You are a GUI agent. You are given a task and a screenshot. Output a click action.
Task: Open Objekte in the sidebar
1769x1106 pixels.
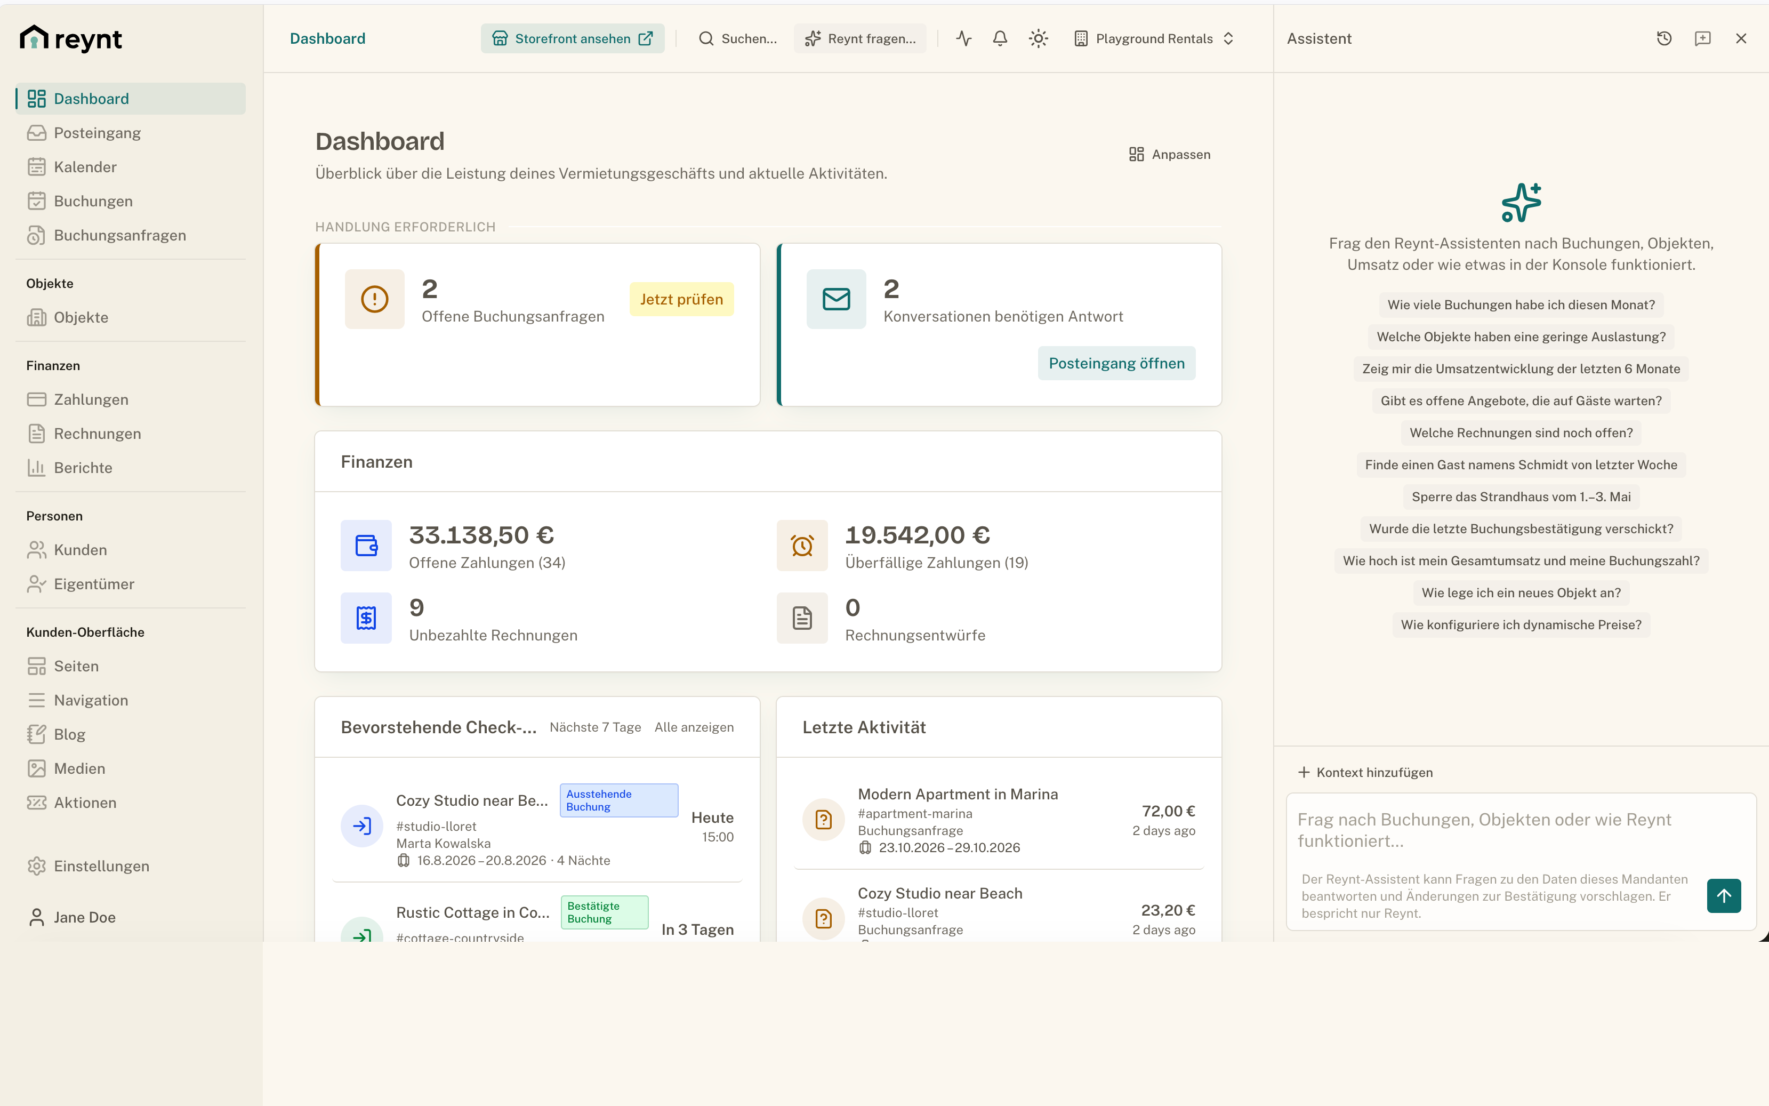(x=131, y=317)
